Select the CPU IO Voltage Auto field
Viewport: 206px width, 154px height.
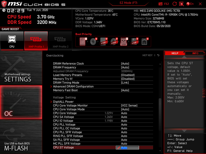click(x=124, y=121)
